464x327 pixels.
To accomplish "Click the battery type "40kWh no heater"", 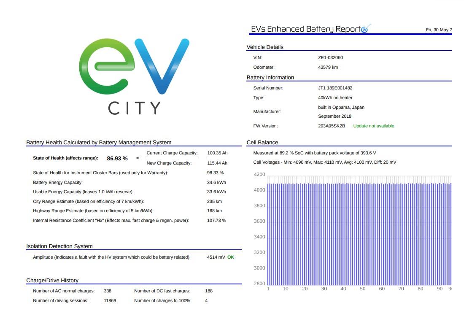I will tap(335, 97).
